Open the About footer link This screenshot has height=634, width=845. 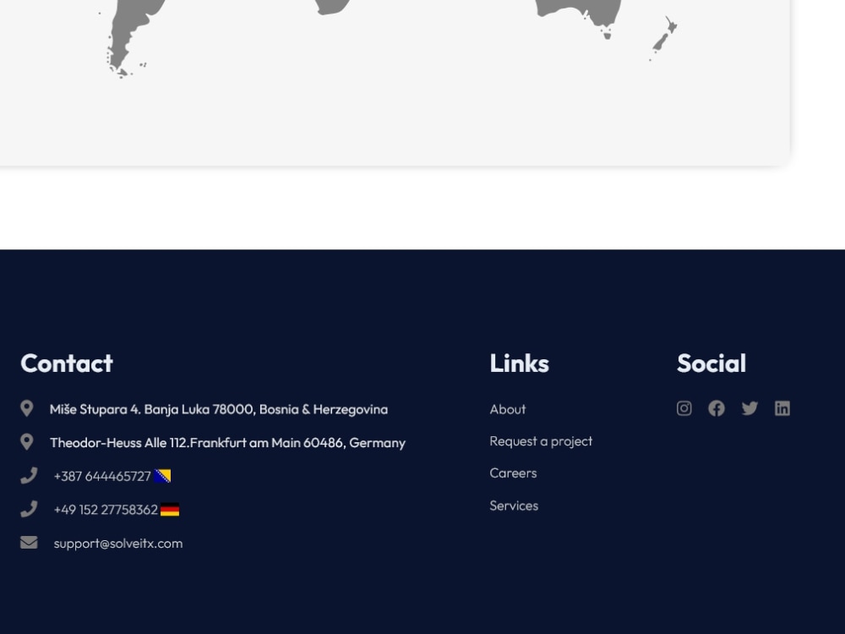click(x=508, y=409)
